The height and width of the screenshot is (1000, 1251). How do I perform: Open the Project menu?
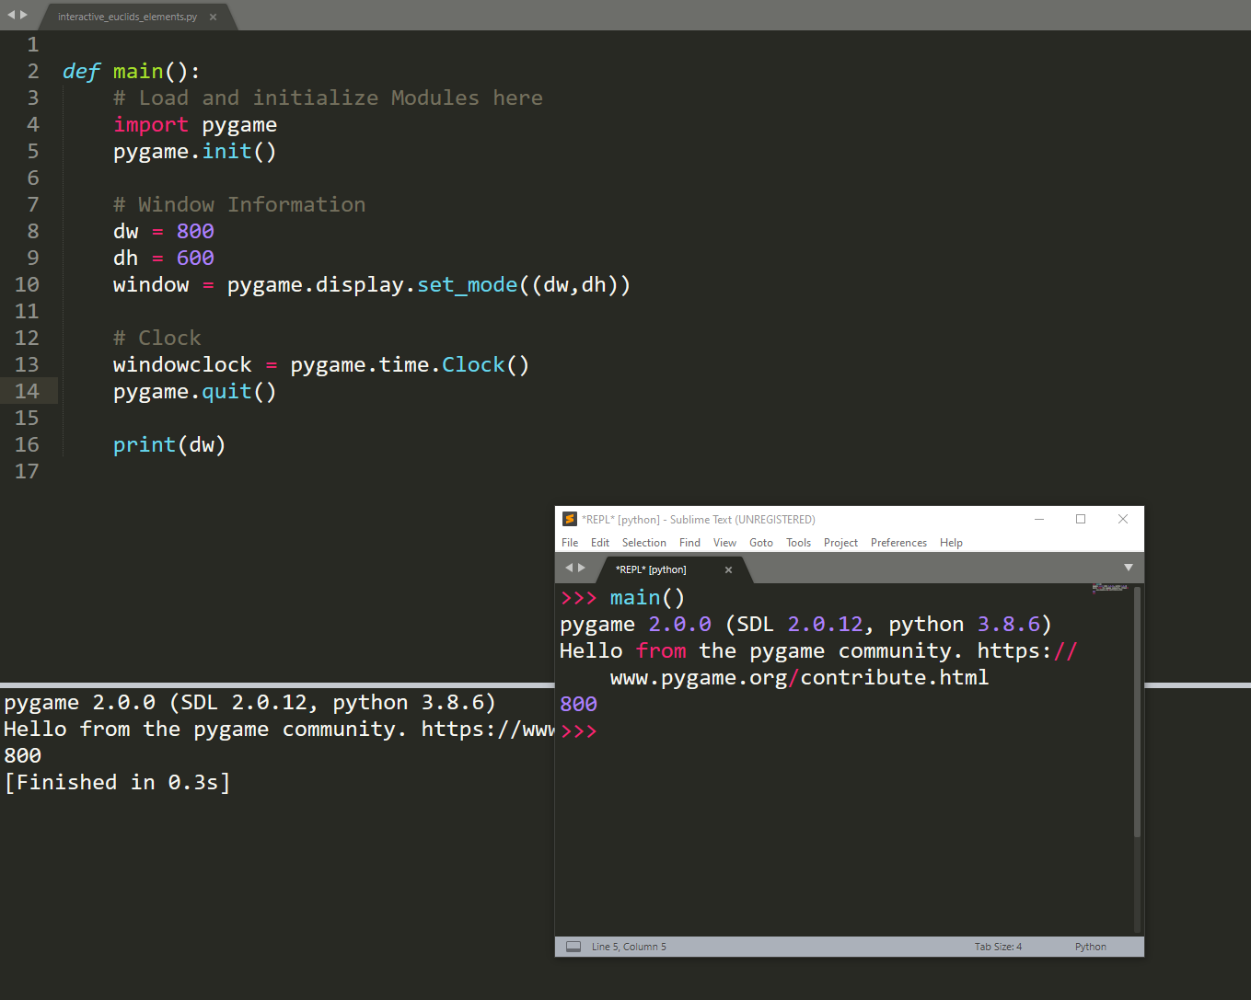click(x=840, y=543)
